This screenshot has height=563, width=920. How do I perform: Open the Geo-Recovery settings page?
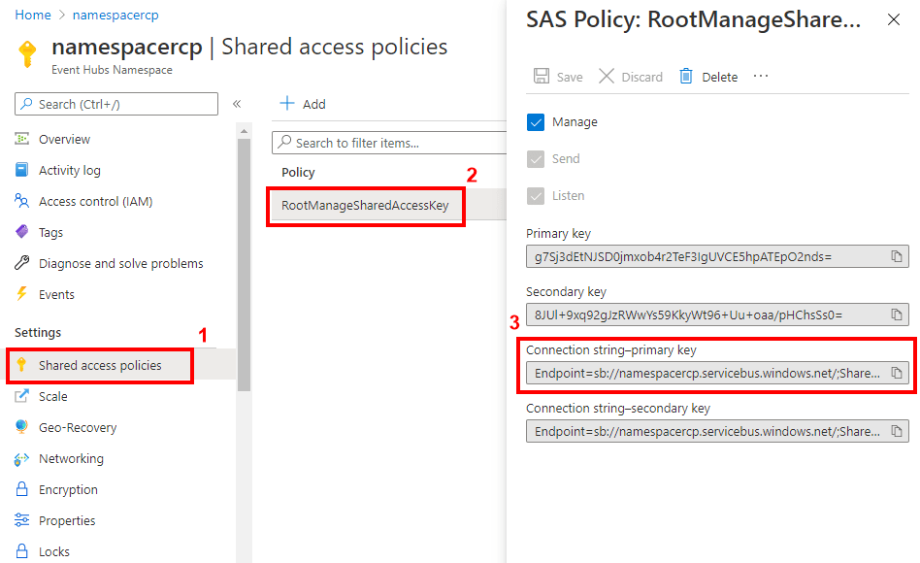pos(78,427)
